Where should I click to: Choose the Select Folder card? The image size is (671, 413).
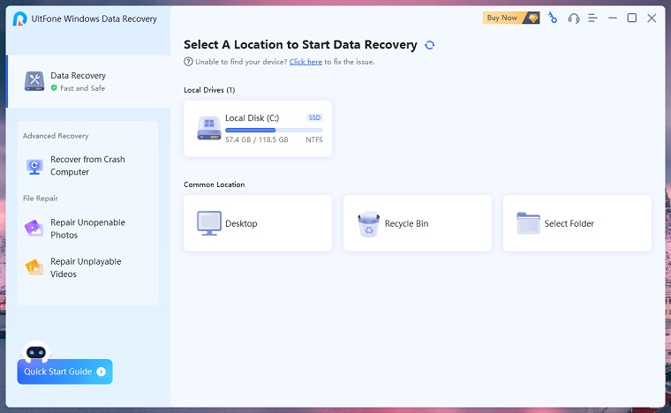(577, 223)
